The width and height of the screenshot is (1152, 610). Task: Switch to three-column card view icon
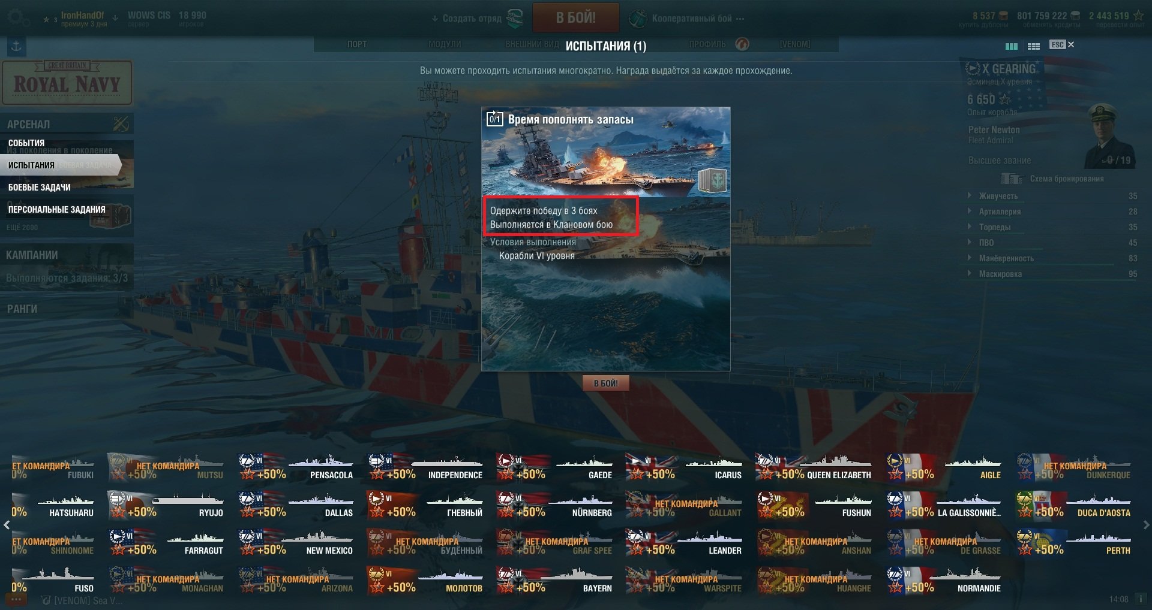pyautogui.click(x=1012, y=46)
